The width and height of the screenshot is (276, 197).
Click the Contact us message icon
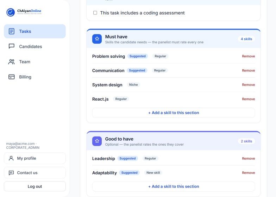point(11,173)
